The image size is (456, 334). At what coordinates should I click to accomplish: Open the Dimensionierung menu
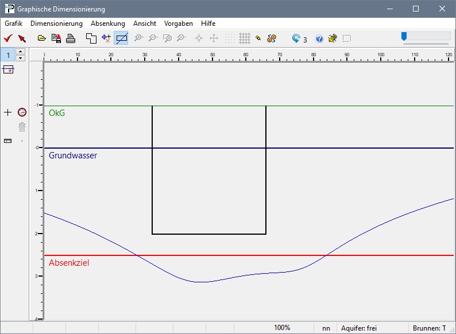click(56, 24)
